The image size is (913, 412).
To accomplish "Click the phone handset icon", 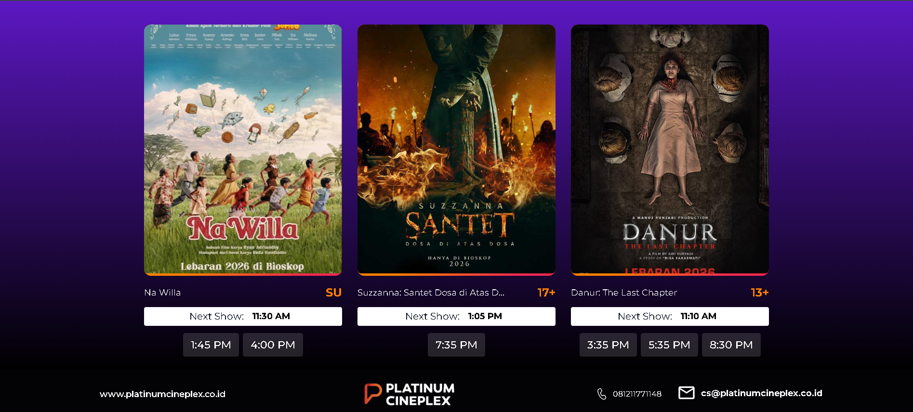I will pos(602,394).
